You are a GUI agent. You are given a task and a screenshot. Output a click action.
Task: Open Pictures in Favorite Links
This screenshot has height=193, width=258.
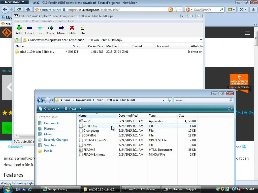point(49,129)
